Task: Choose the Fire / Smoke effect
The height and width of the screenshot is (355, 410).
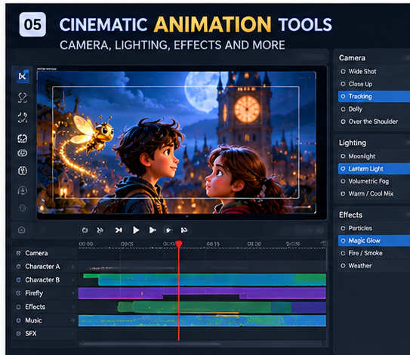Action: pyautogui.click(x=374, y=253)
